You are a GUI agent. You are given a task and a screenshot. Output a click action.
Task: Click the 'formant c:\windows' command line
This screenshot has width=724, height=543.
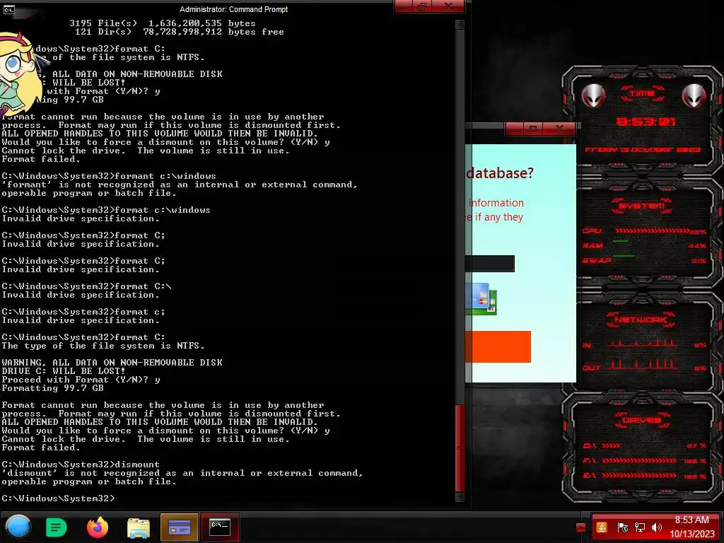click(109, 176)
